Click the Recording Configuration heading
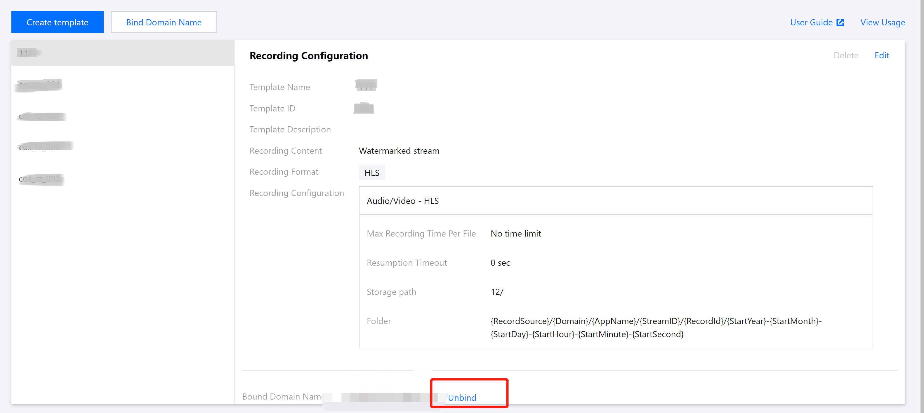Viewport: 924px width, 413px height. (308, 55)
